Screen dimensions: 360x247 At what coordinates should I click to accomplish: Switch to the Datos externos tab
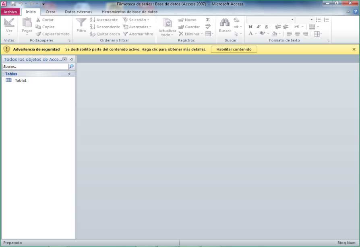pos(78,12)
